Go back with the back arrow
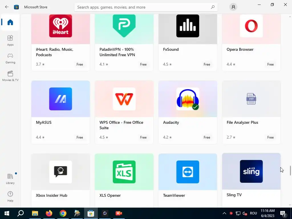 pos(7,7)
